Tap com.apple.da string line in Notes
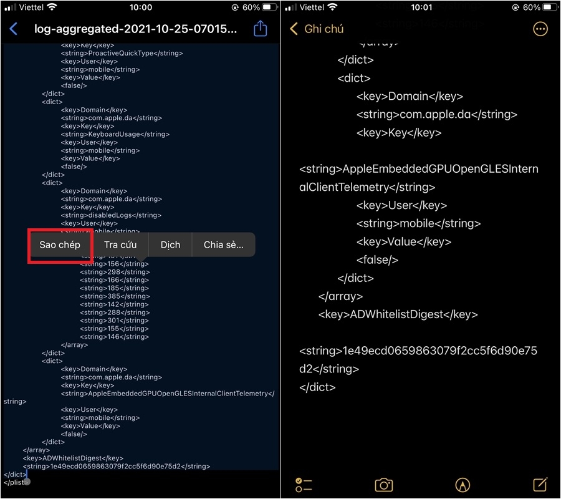 click(x=436, y=115)
